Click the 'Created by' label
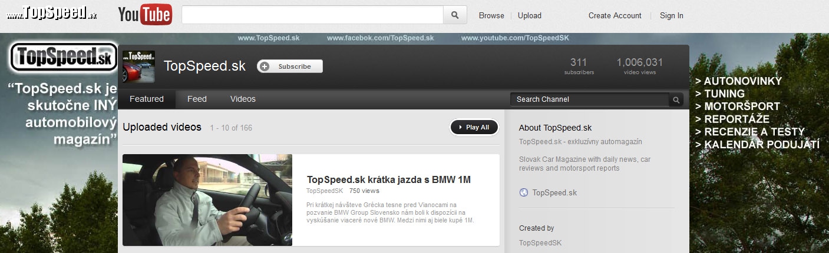Screen dimensions: 829x253 click(537, 228)
